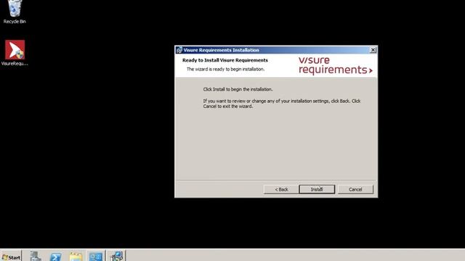Open Windows Explorer folder icon in taskbar
The image size is (465, 261).
click(76, 256)
